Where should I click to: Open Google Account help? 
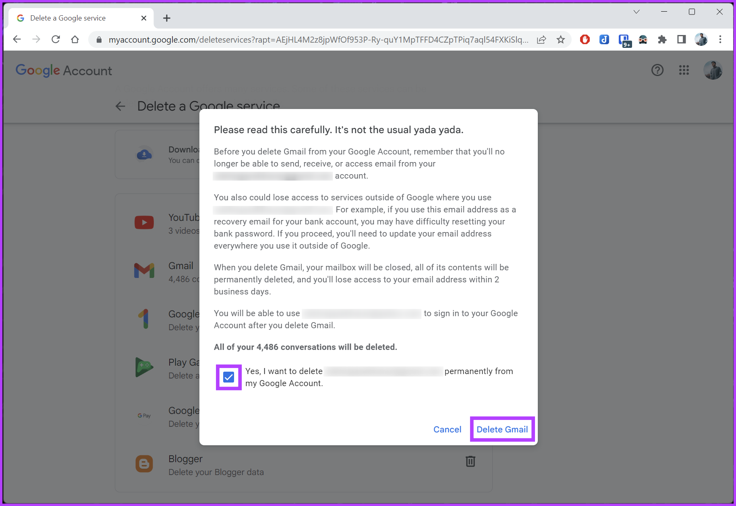point(657,70)
